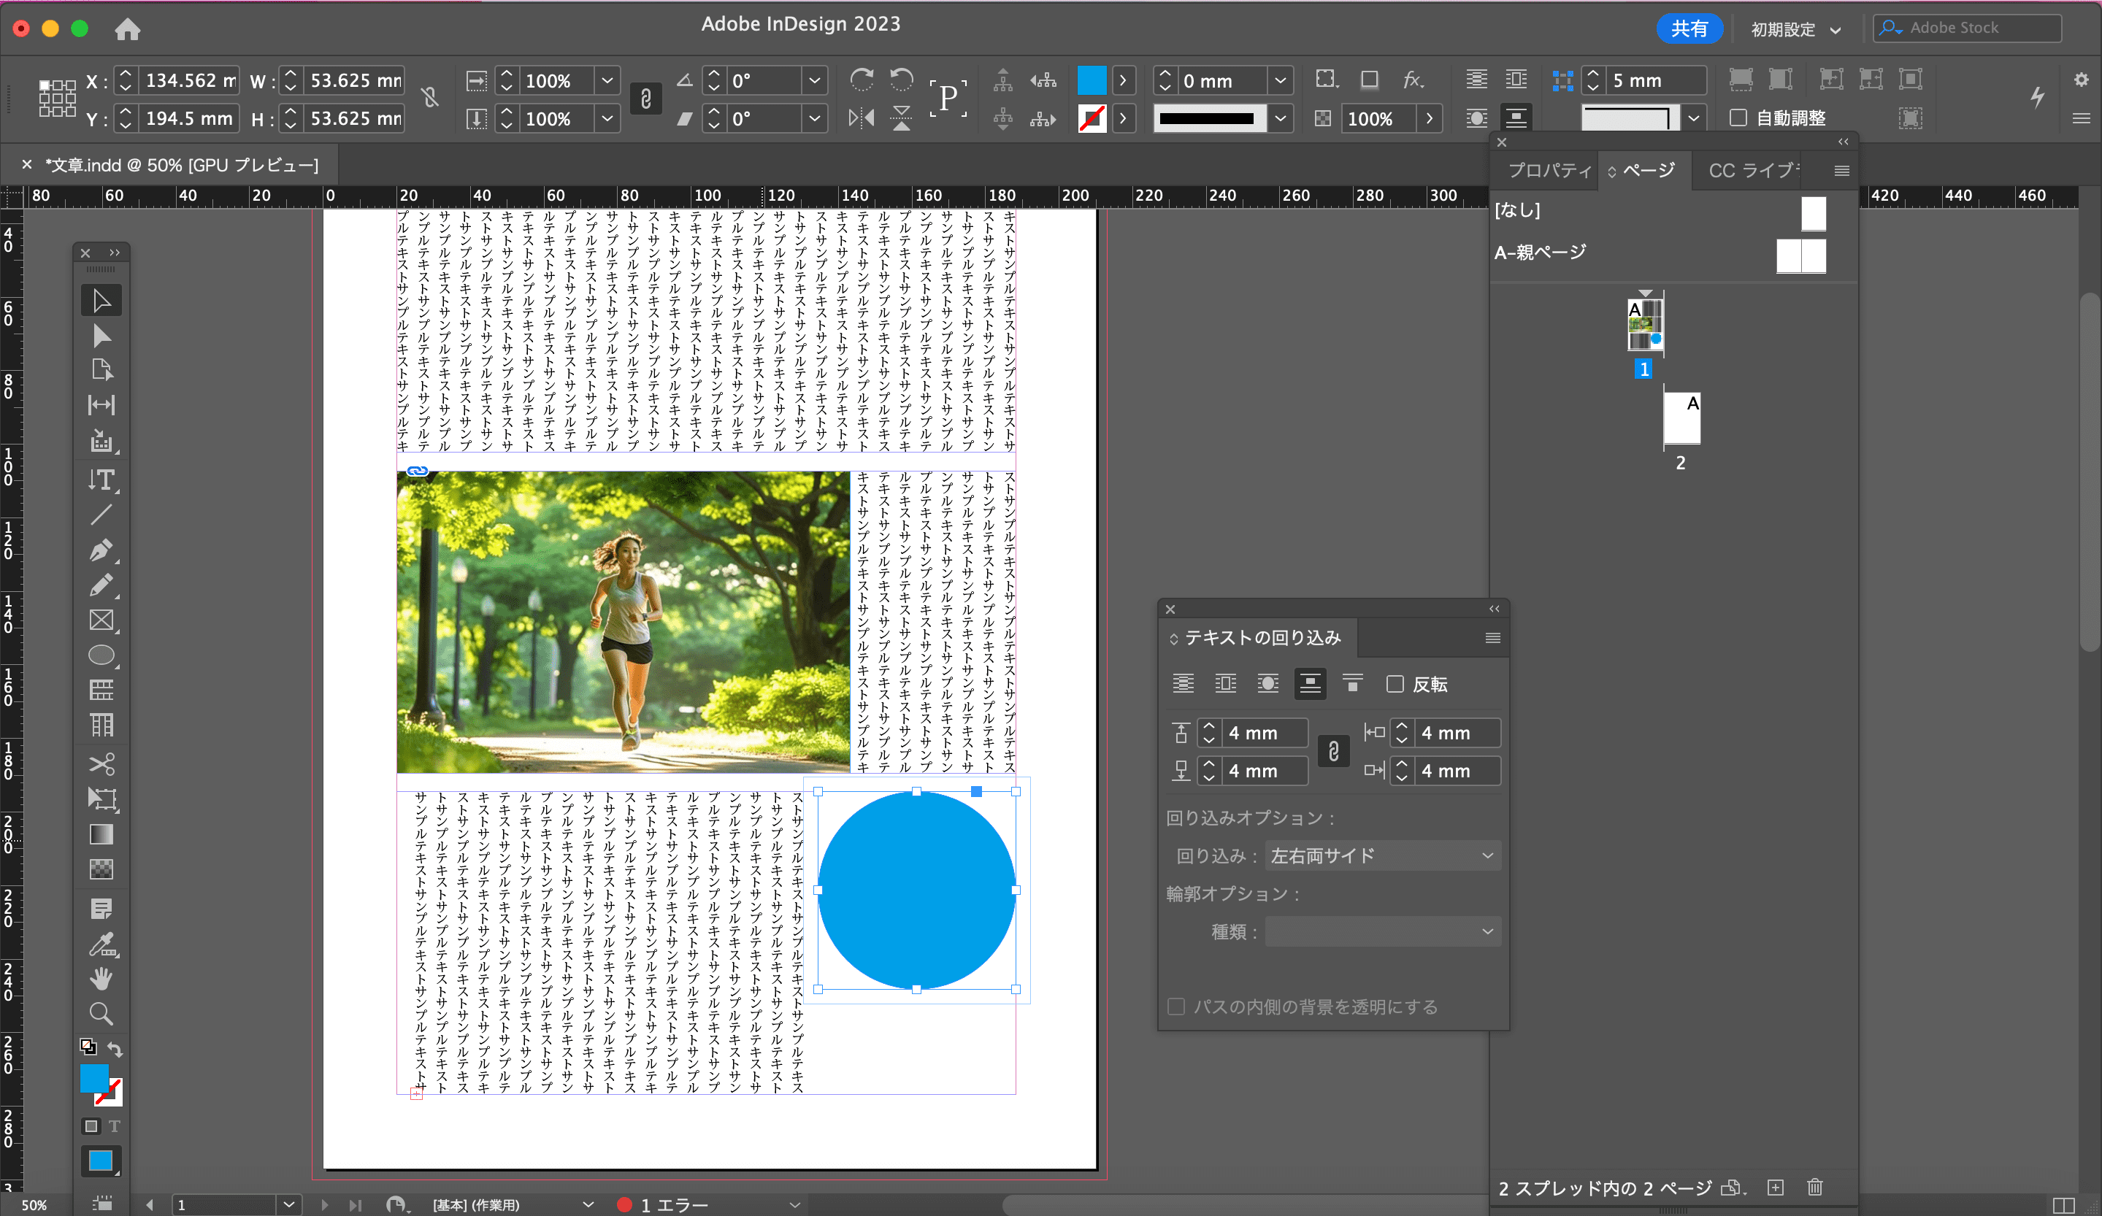Select the Type tool in toolbar
This screenshot has height=1216, width=2102.
[103, 479]
